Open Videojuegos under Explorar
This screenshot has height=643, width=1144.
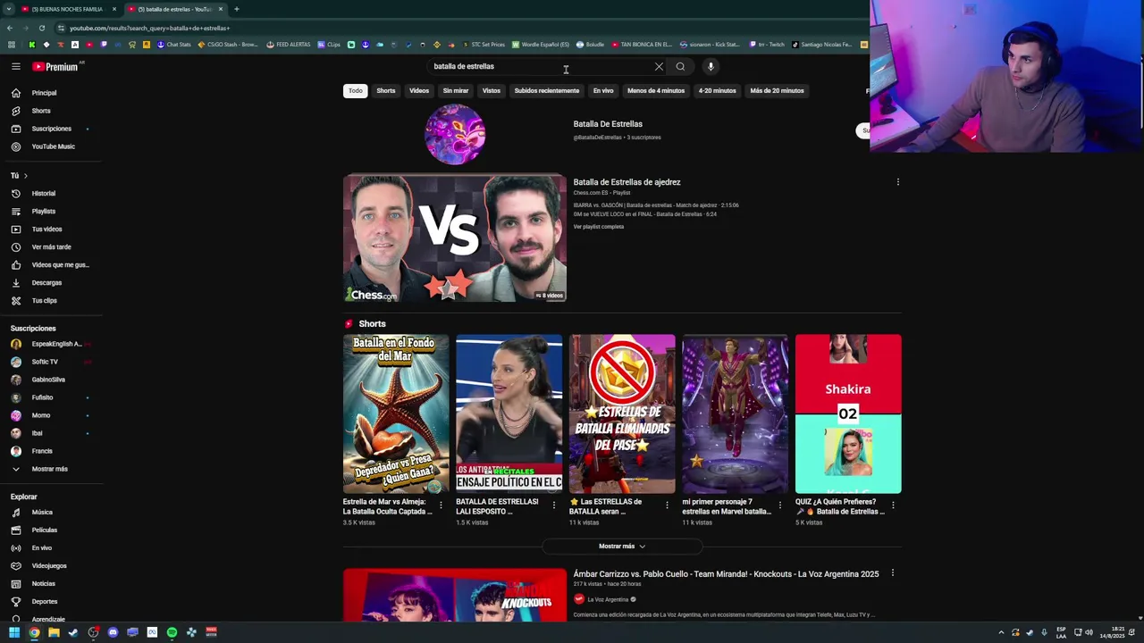point(51,566)
